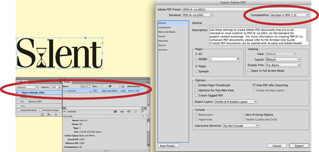Viewport: 319px width, 152px height.
Task: Select the Range radio button
Action: (196, 59)
